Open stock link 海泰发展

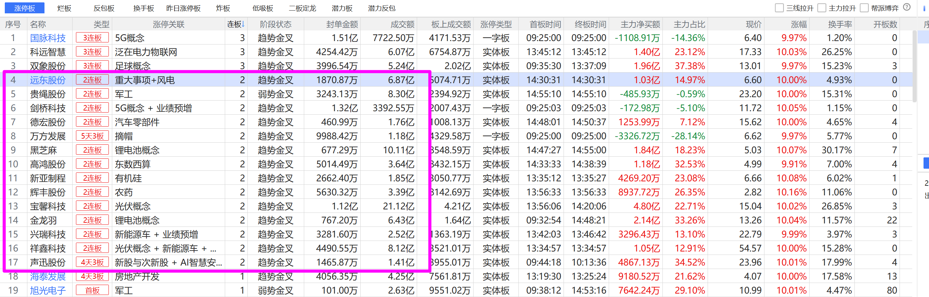coord(48,276)
